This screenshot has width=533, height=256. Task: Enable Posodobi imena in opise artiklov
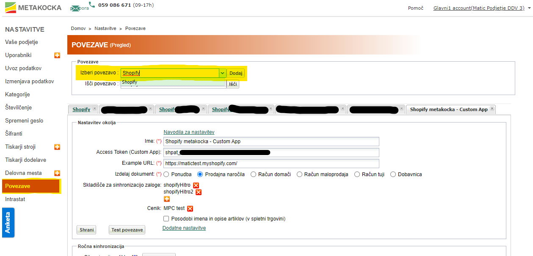point(166,219)
